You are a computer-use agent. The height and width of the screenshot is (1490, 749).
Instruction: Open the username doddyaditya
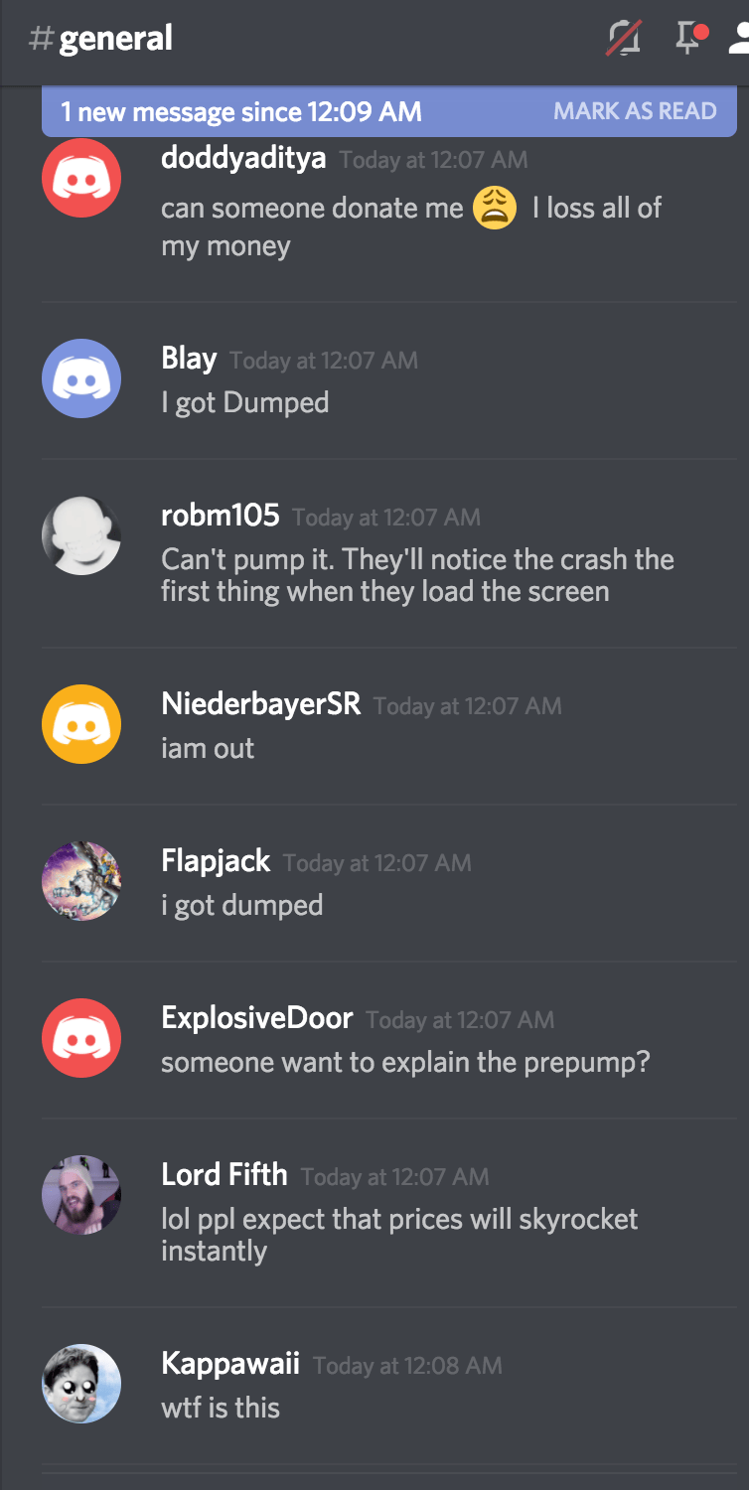[x=243, y=158]
